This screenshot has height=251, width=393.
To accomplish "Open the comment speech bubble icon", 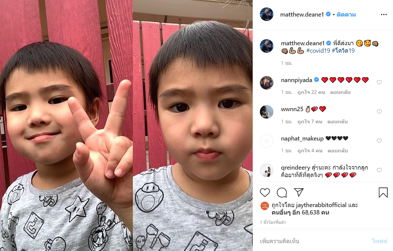I will tap(282, 192).
